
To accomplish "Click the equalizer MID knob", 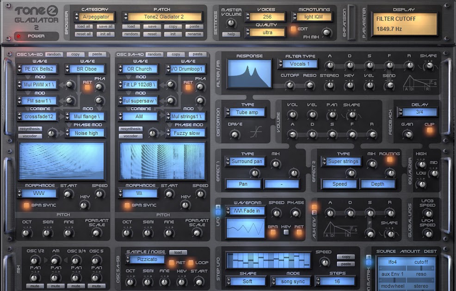I will (434, 173).
